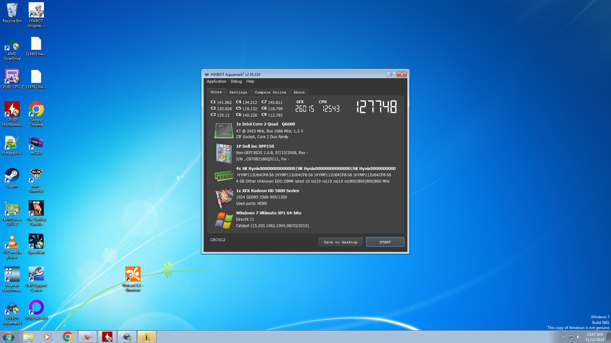Close the HWBOT Aquamark window

coord(402,74)
